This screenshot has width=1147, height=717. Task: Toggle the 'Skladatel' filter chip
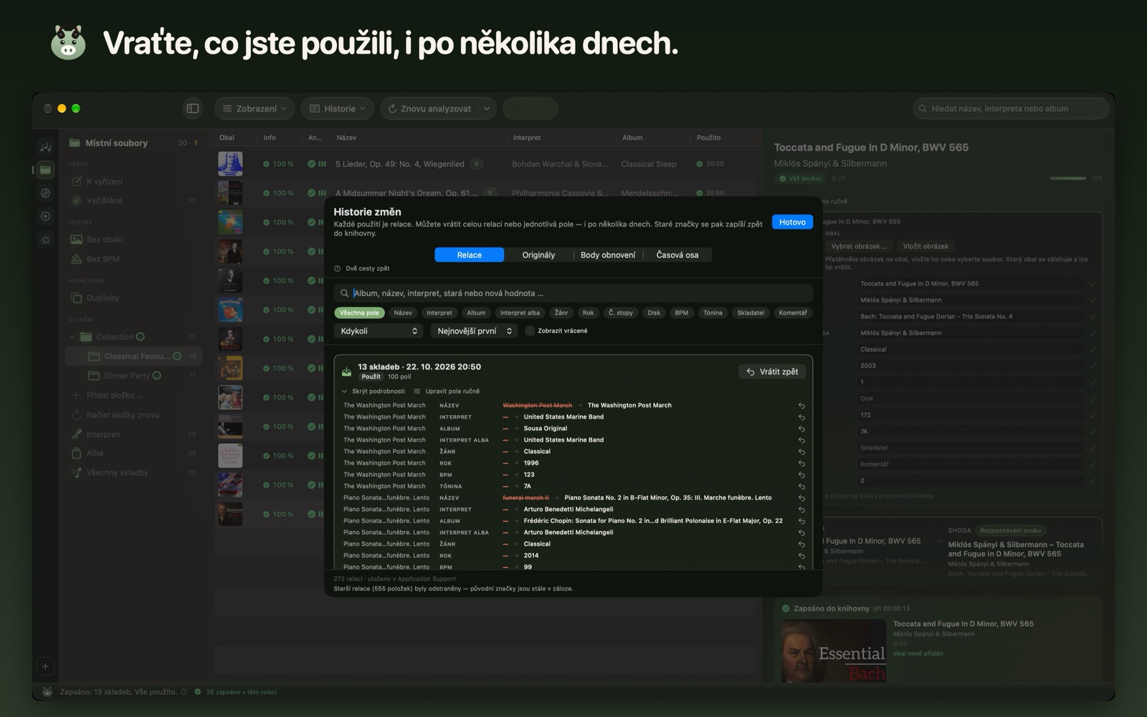tap(751, 313)
